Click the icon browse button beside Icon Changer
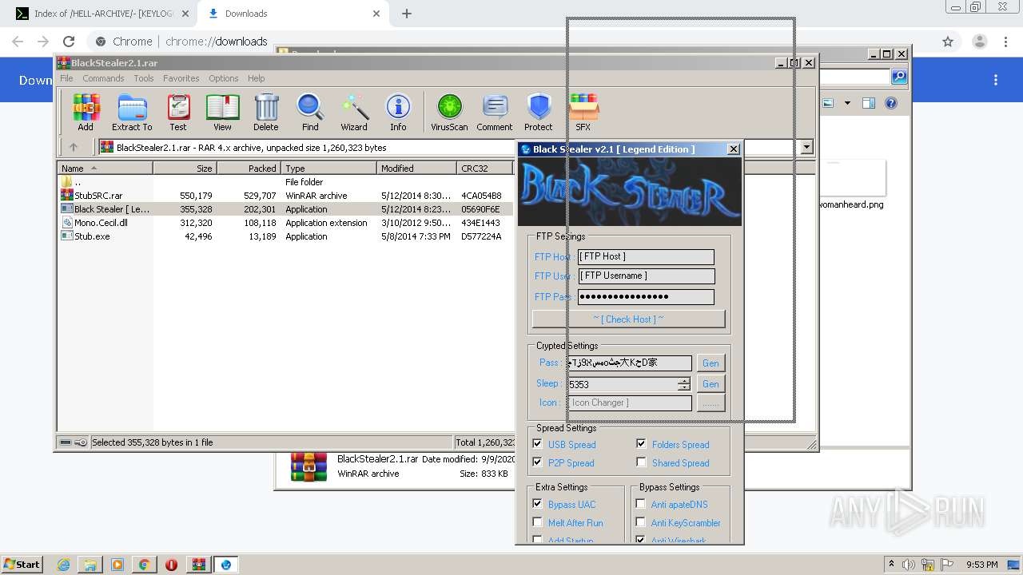1023x575 pixels. pos(711,403)
